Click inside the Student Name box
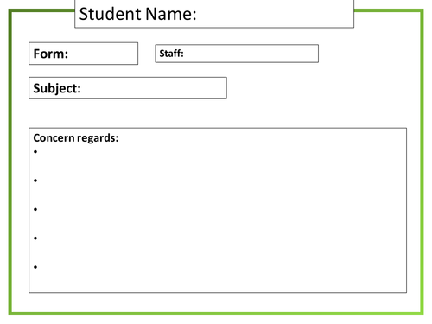Screen dimensions: 432x324 (x=214, y=14)
